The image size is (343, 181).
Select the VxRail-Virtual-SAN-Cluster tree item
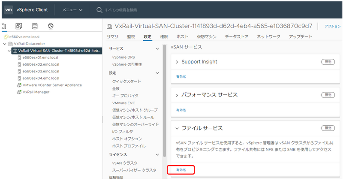59,51
